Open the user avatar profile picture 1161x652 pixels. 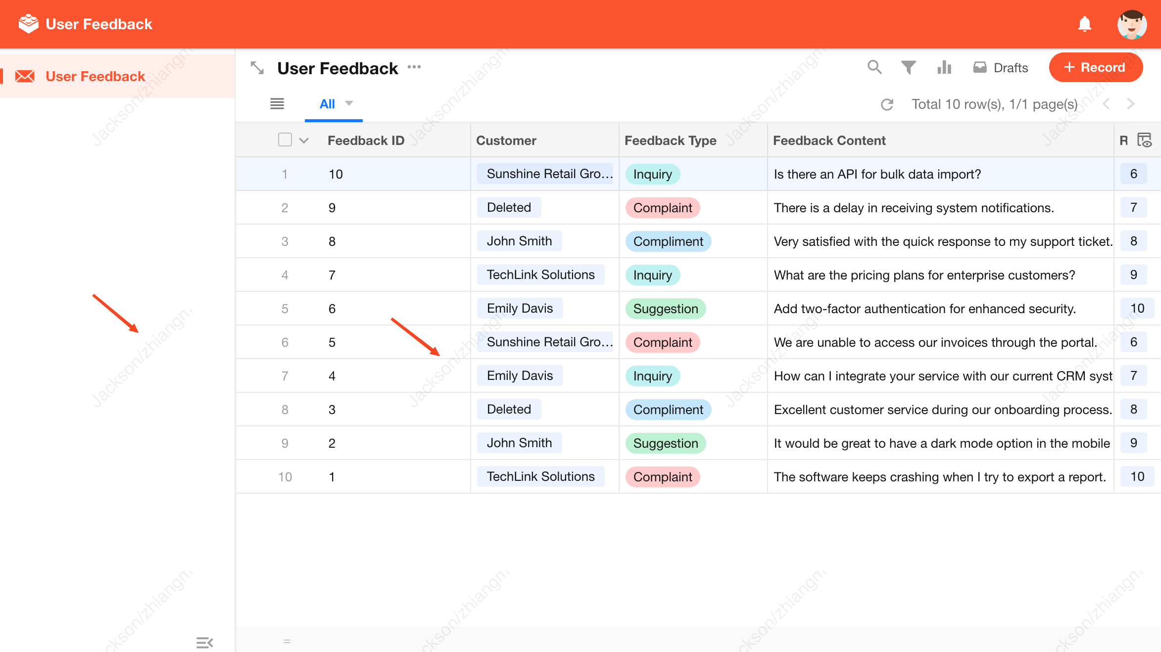coord(1131,24)
